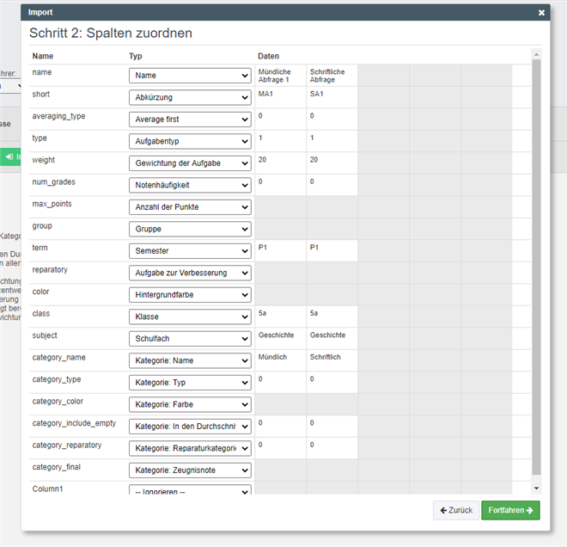
Task: Open the Abkürzung dropdown for short
Action: pyautogui.click(x=190, y=97)
